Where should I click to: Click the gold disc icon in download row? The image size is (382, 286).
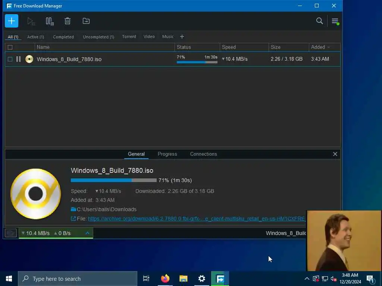(29, 59)
